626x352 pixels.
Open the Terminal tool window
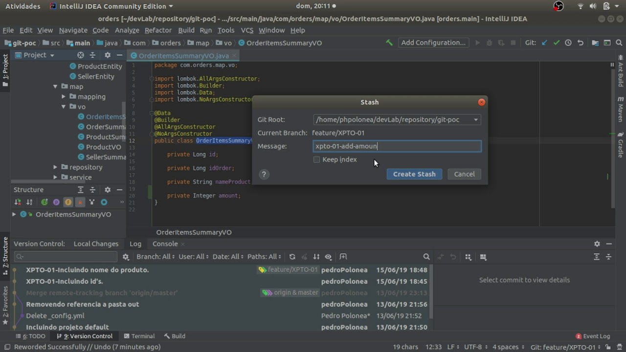pyautogui.click(x=139, y=336)
